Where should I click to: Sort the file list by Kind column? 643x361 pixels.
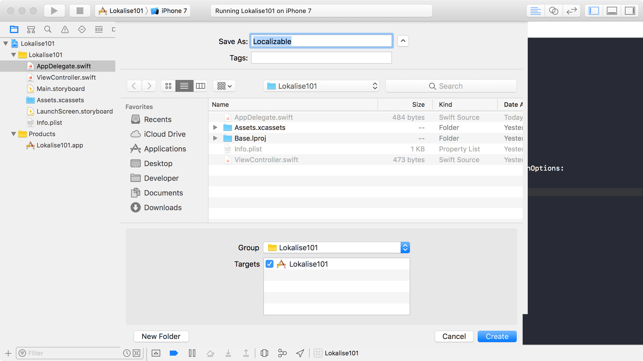(x=465, y=105)
